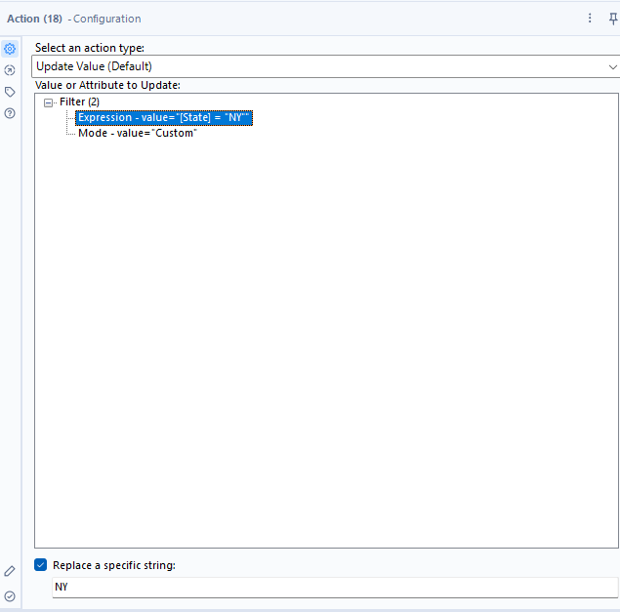Open the Configuration gear tab in sidebar
This screenshot has width=620, height=612.
tap(10, 49)
